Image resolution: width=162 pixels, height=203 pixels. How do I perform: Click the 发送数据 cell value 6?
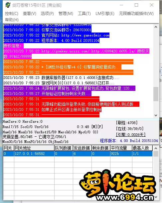coord(82,154)
